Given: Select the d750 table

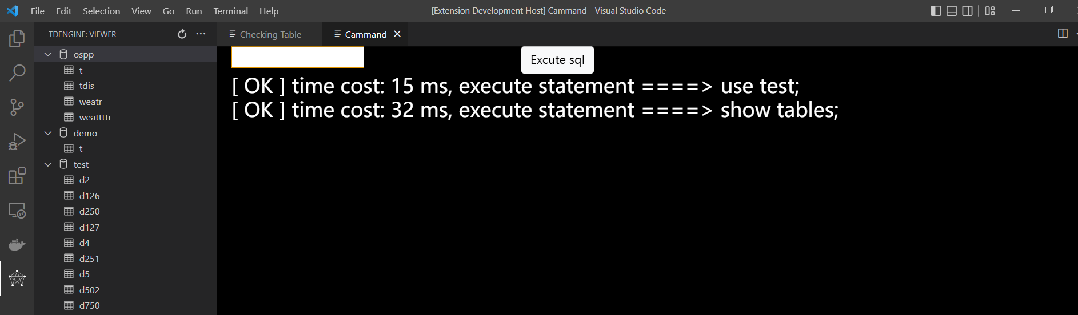Looking at the screenshot, I should coord(126,305).
